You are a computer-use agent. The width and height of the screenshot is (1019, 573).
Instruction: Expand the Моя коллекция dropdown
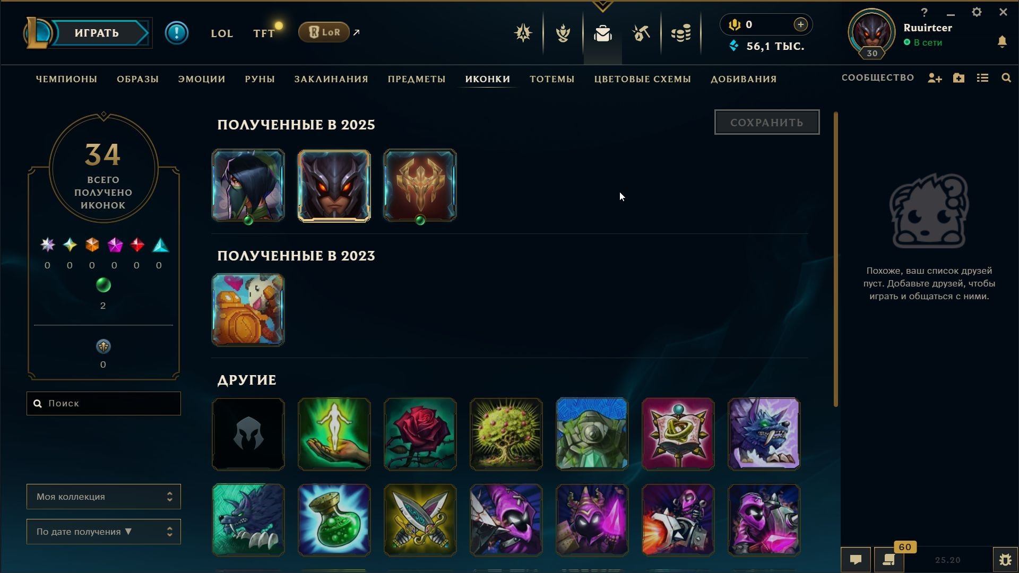[x=103, y=497]
